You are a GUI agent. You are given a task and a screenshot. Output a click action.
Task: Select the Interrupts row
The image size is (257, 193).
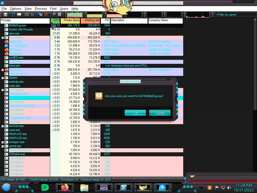pyautogui.click(x=92, y=66)
